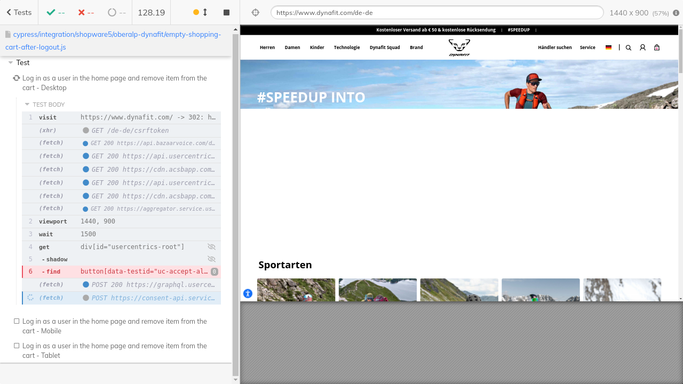The width and height of the screenshot is (683, 384).
Task: Toggle auto-scrolling in the command log
Action: pyautogui.click(x=201, y=12)
